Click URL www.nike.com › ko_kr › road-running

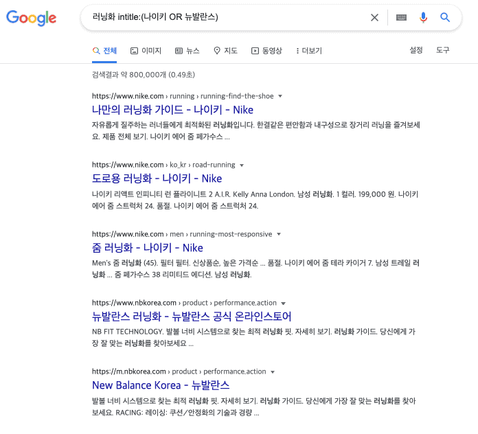(x=163, y=165)
